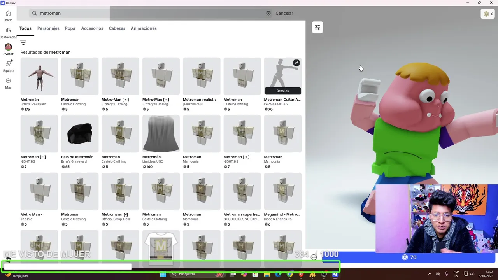
Task: Open Microsoft Edge from the taskbar
Action: click(x=278, y=274)
